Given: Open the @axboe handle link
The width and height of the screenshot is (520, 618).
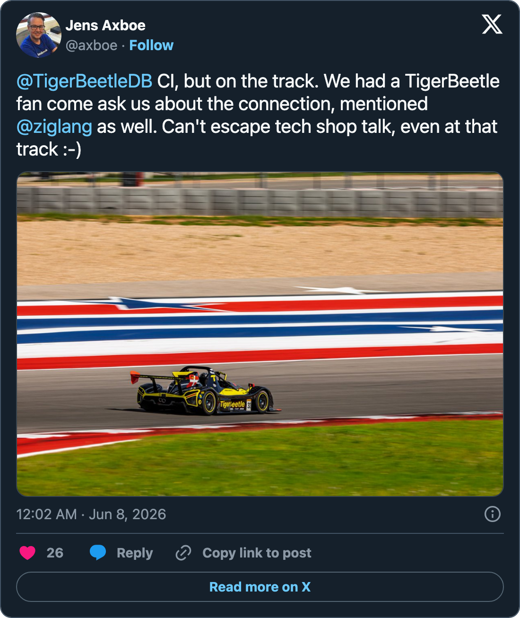Looking at the screenshot, I should [x=92, y=45].
